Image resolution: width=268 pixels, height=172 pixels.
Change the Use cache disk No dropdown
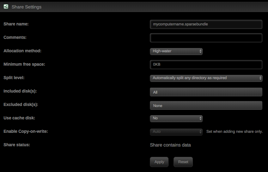176,118
